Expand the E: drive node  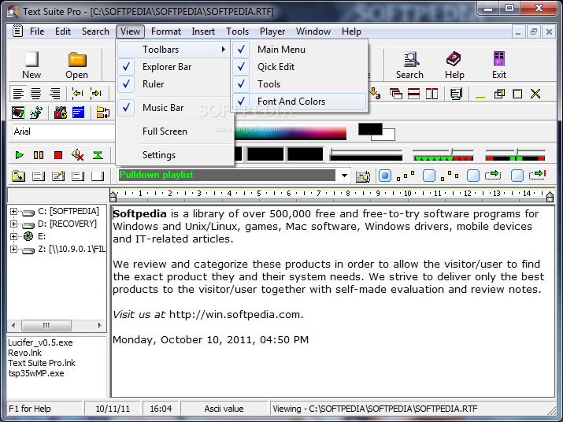point(13,236)
